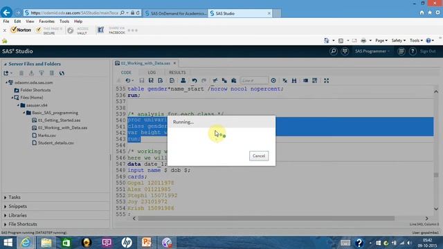Open the Windows Start button
Screen dimensions: 443x249
click(8, 243)
